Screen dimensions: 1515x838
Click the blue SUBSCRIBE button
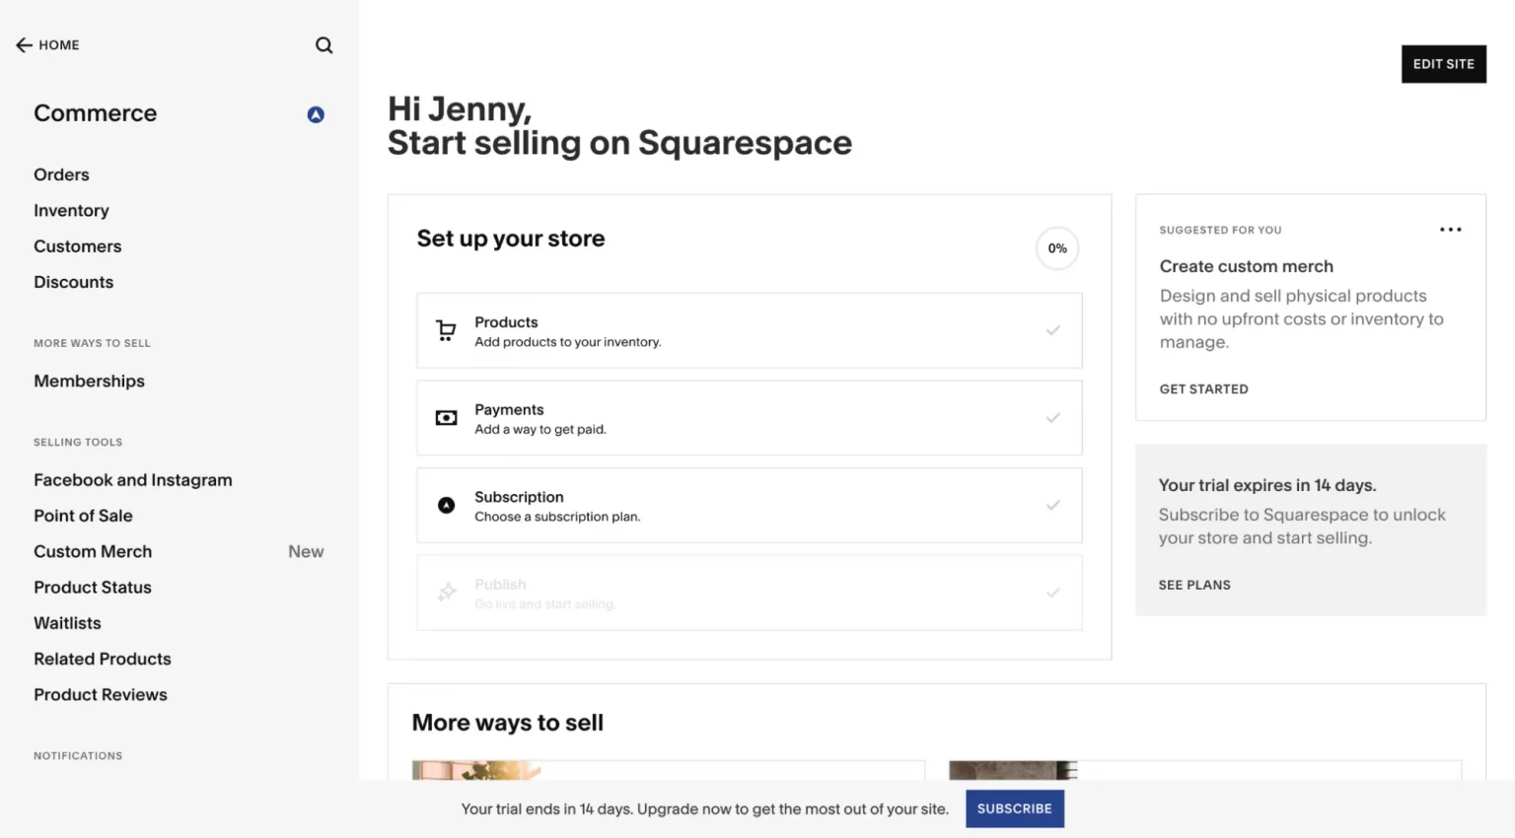click(1014, 808)
